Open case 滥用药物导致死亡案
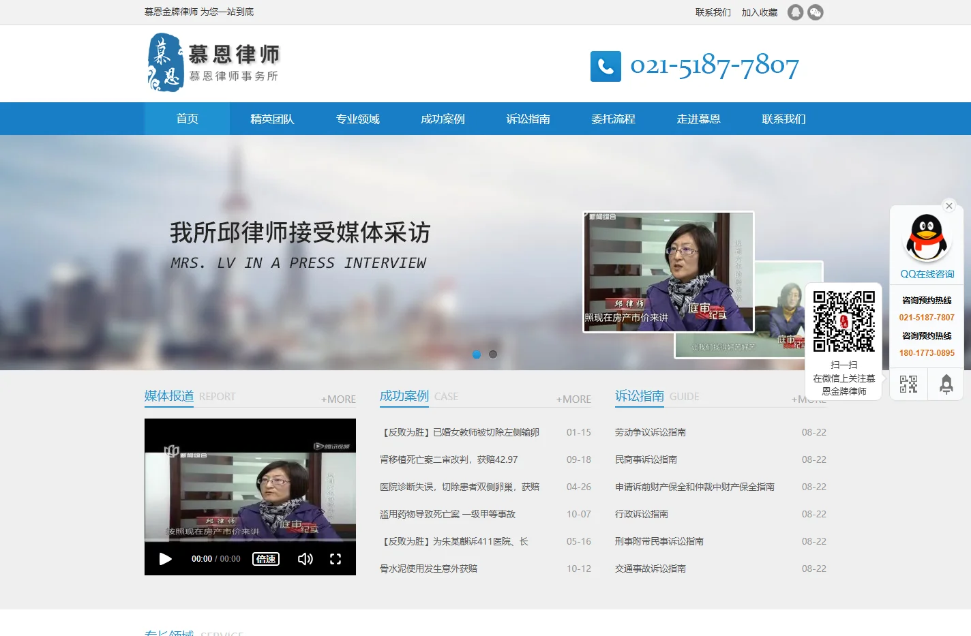Image resolution: width=971 pixels, height=636 pixels. pyautogui.click(x=447, y=514)
